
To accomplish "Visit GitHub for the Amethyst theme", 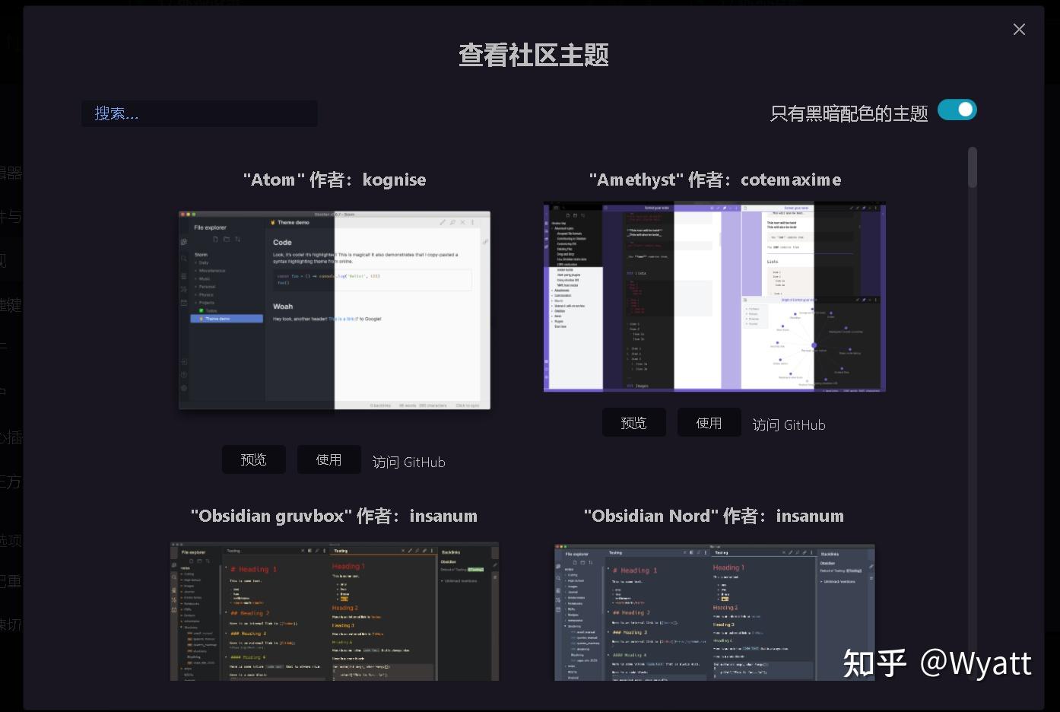I will point(789,424).
